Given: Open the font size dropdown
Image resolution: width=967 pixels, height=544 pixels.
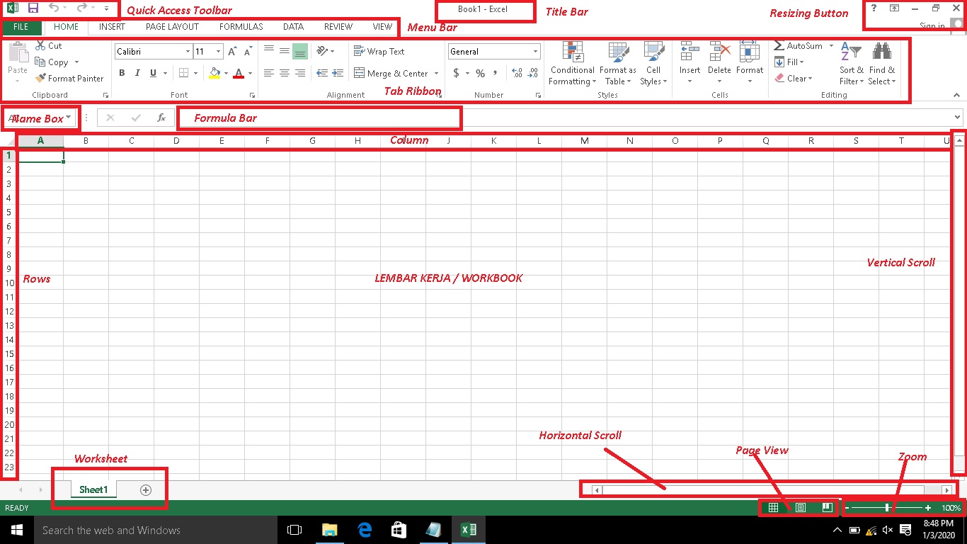Looking at the screenshot, I should (x=218, y=52).
